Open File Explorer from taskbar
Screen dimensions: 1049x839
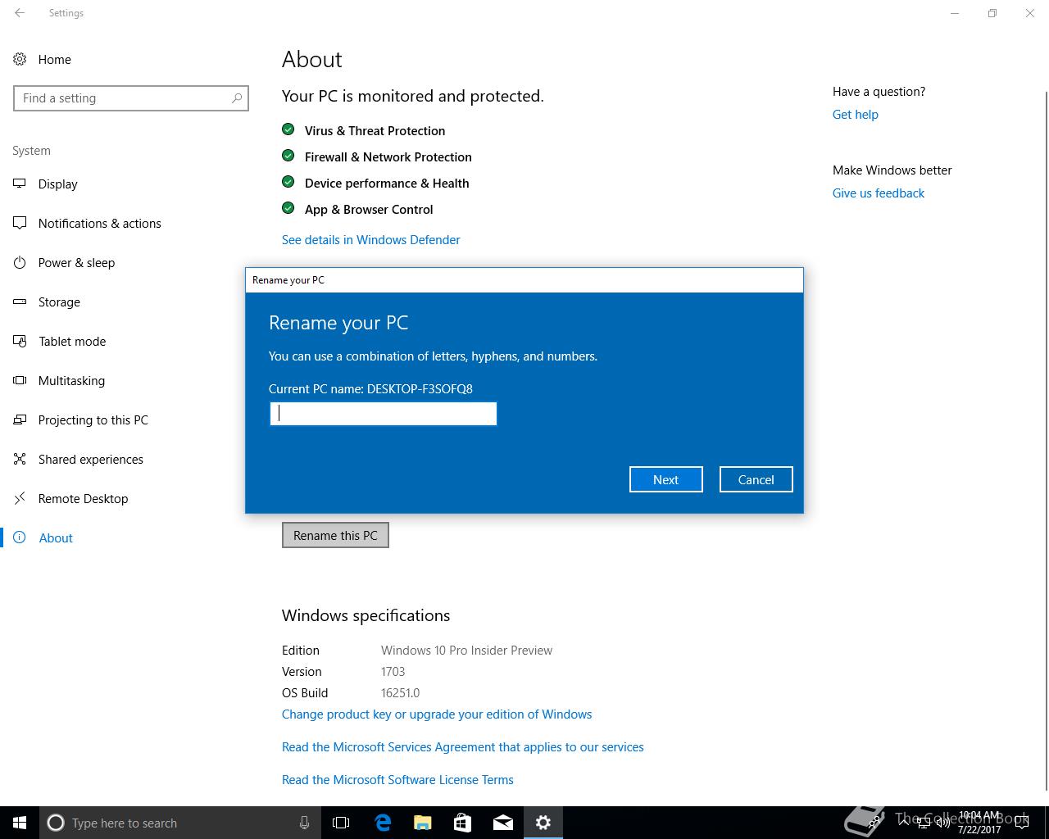[423, 823]
